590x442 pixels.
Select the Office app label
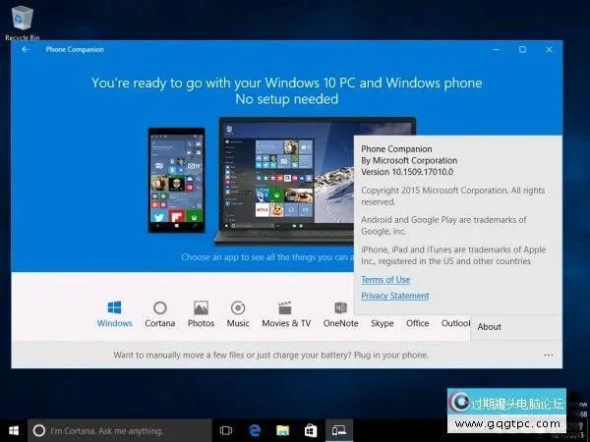(418, 323)
